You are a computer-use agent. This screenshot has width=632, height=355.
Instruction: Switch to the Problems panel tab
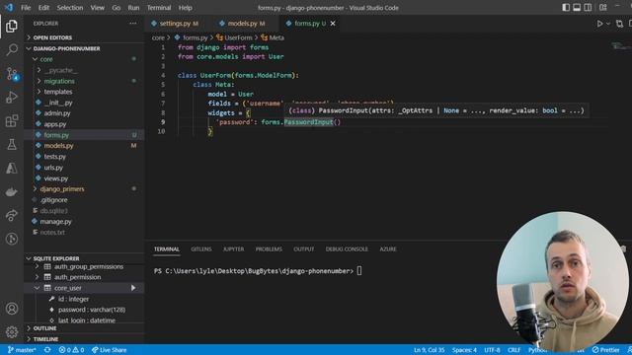pyautogui.click(x=269, y=249)
